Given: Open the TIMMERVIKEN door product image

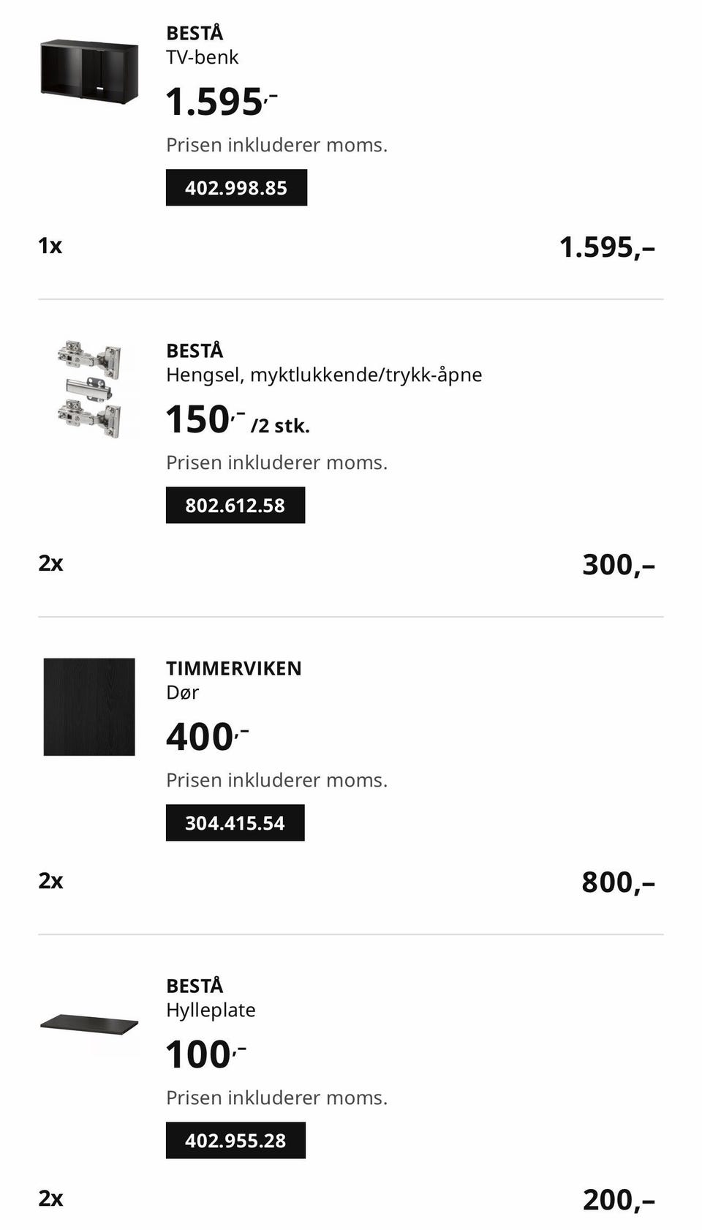Looking at the screenshot, I should pos(89,707).
